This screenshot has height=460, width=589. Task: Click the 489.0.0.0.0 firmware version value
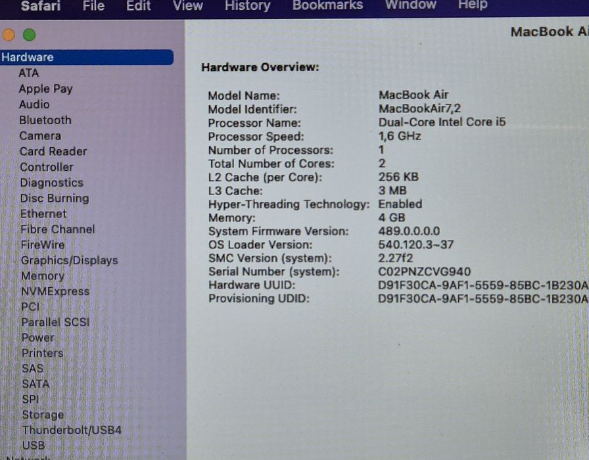pyautogui.click(x=409, y=231)
